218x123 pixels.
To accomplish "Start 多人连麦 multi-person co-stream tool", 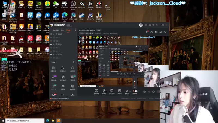I will [63, 78].
